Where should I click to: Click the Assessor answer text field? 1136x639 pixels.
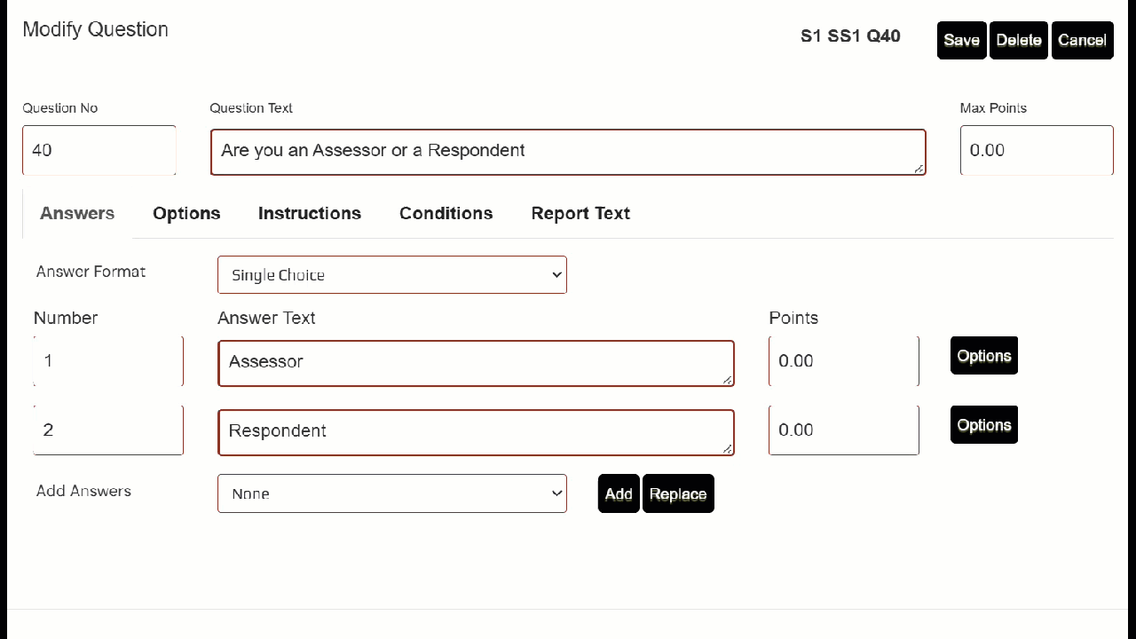coord(476,363)
